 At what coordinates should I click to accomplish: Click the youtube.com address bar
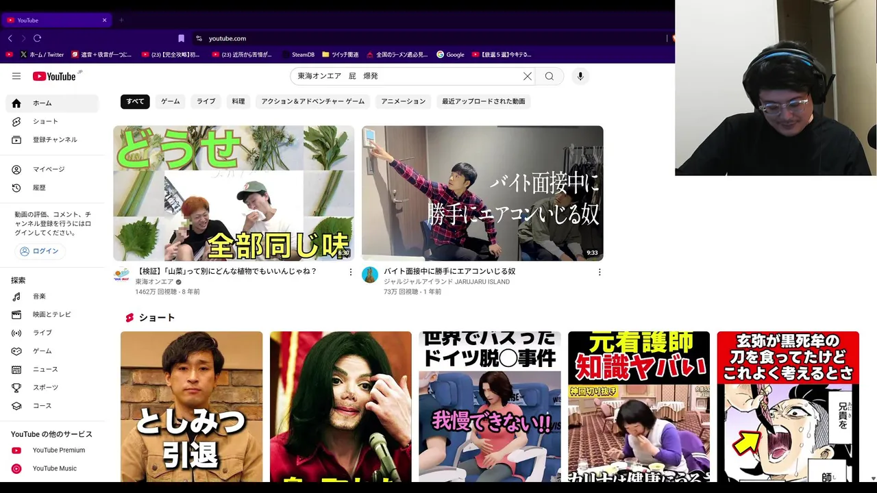point(227,38)
